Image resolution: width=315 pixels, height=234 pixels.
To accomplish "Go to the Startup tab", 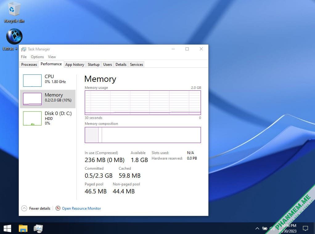I will 94,65.
